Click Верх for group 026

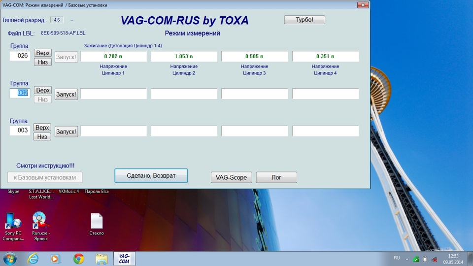pyautogui.click(x=42, y=53)
